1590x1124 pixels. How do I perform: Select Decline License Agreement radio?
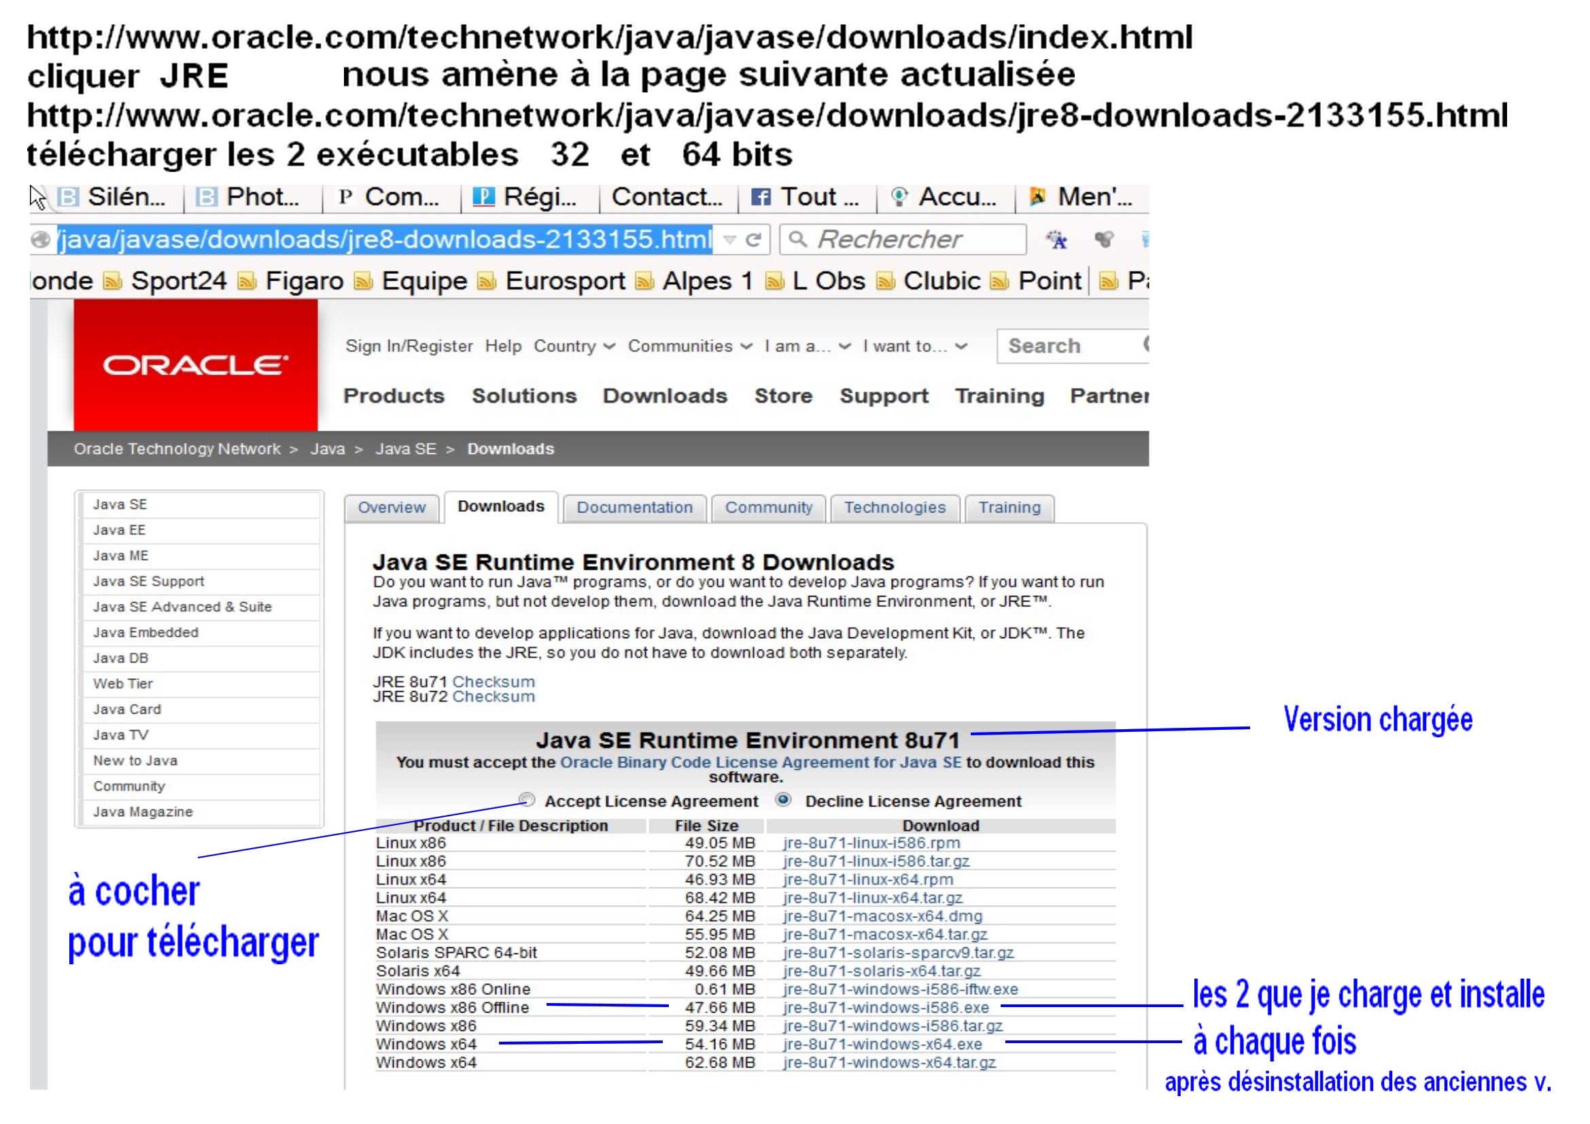[x=784, y=800]
